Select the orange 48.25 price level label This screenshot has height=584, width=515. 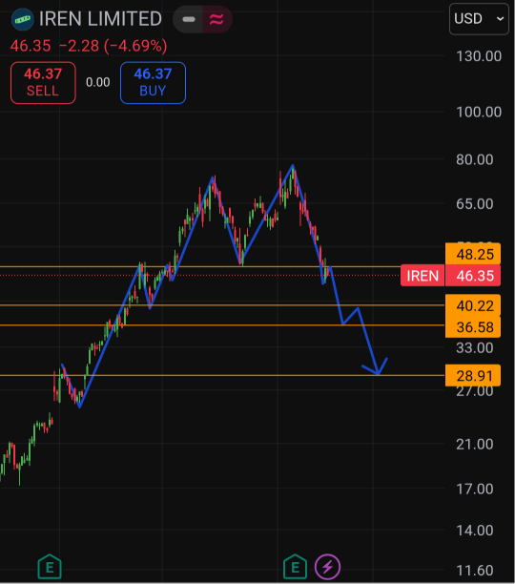[473, 254]
